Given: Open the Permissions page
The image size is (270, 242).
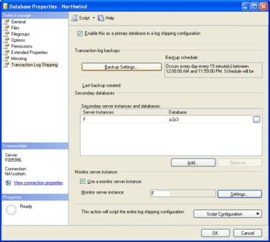Looking at the screenshot, I should 21,46.
